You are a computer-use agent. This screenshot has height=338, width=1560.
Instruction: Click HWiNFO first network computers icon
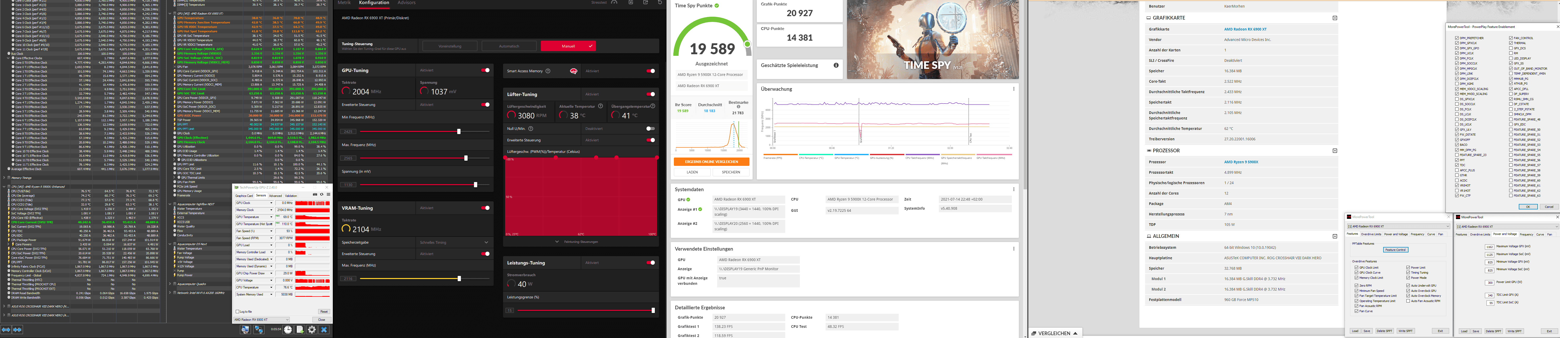pyautogui.click(x=245, y=329)
